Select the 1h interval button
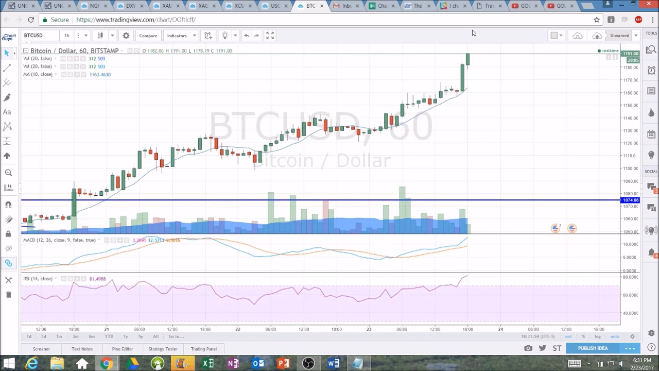This screenshot has width=659, height=371. (x=66, y=36)
